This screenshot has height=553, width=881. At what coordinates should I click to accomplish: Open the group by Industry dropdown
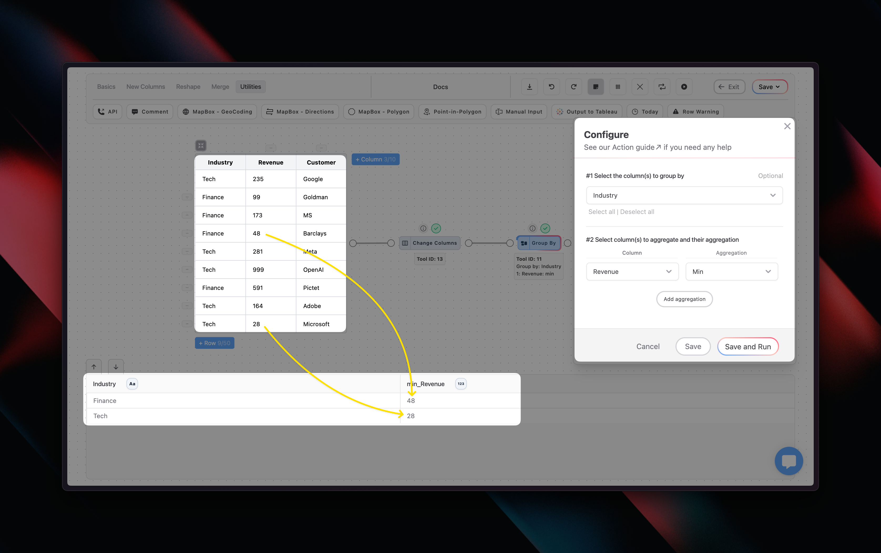click(x=684, y=195)
